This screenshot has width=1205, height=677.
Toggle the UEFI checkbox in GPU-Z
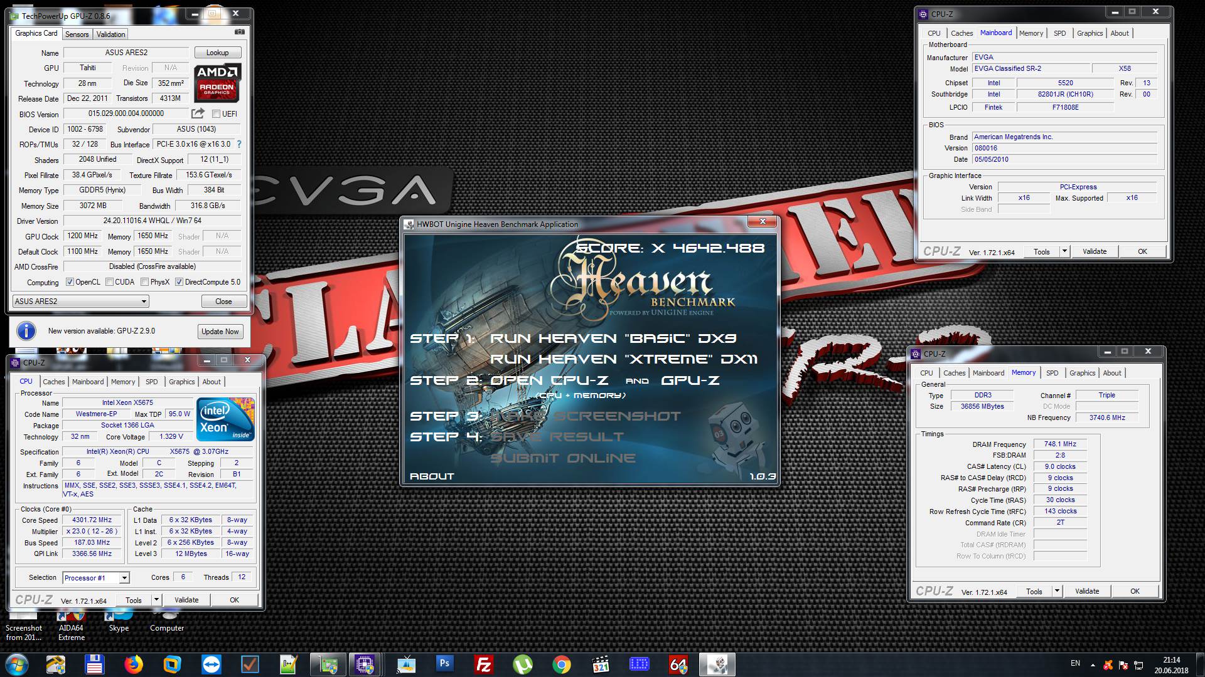coord(216,114)
